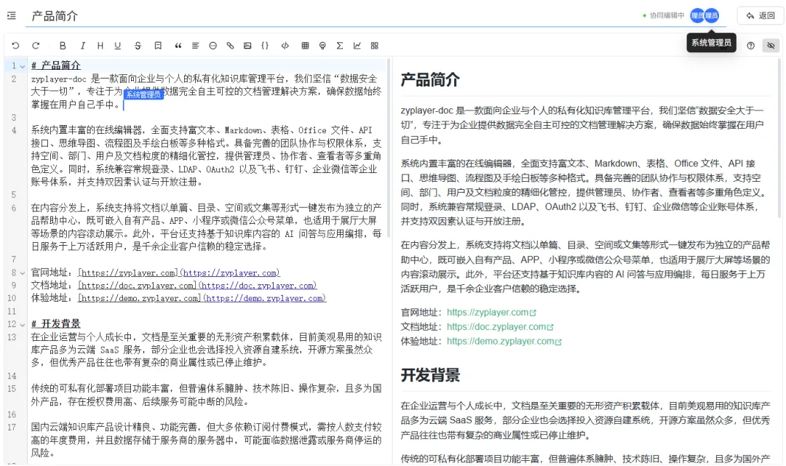Click the 开发背景 heading in preview
This screenshot has height=466, width=786.
click(x=430, y=375)
